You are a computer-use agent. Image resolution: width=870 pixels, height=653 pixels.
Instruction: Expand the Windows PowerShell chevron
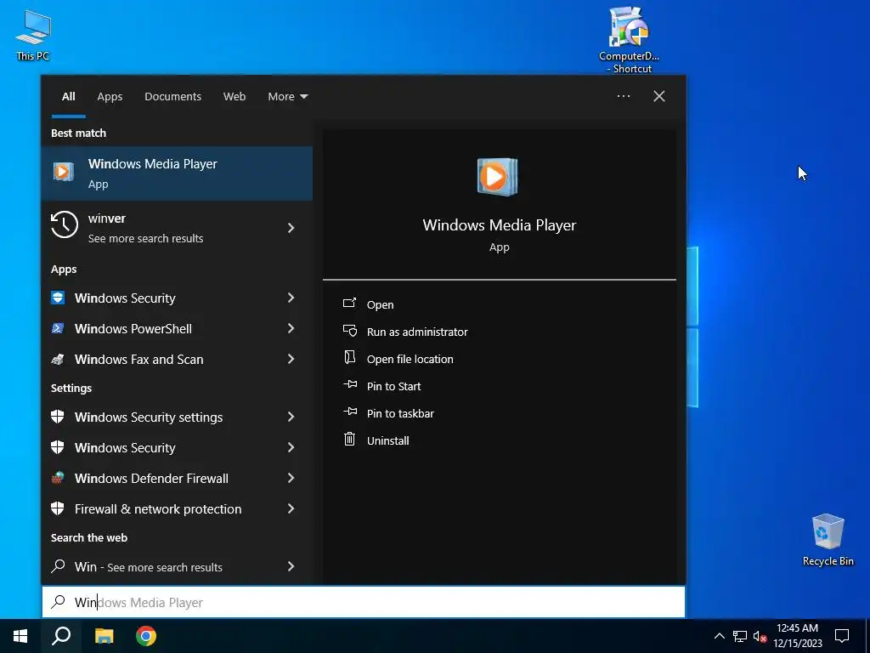[x=291, y=328]
